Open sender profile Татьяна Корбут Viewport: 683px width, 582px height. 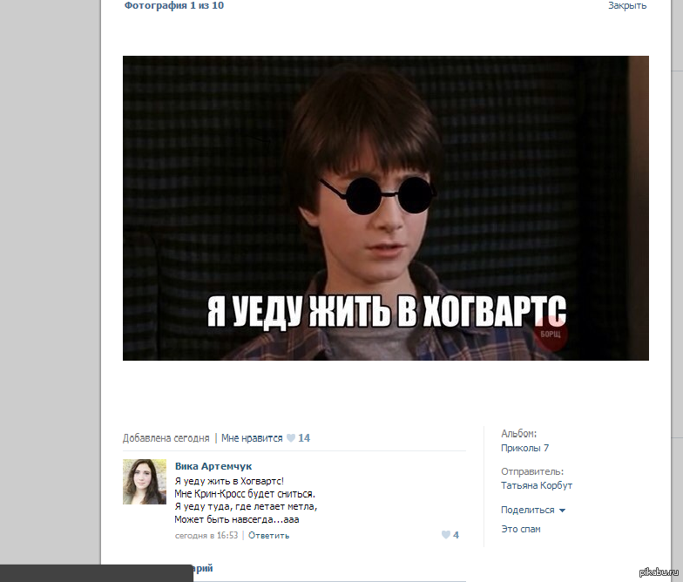tap(537, 485)
